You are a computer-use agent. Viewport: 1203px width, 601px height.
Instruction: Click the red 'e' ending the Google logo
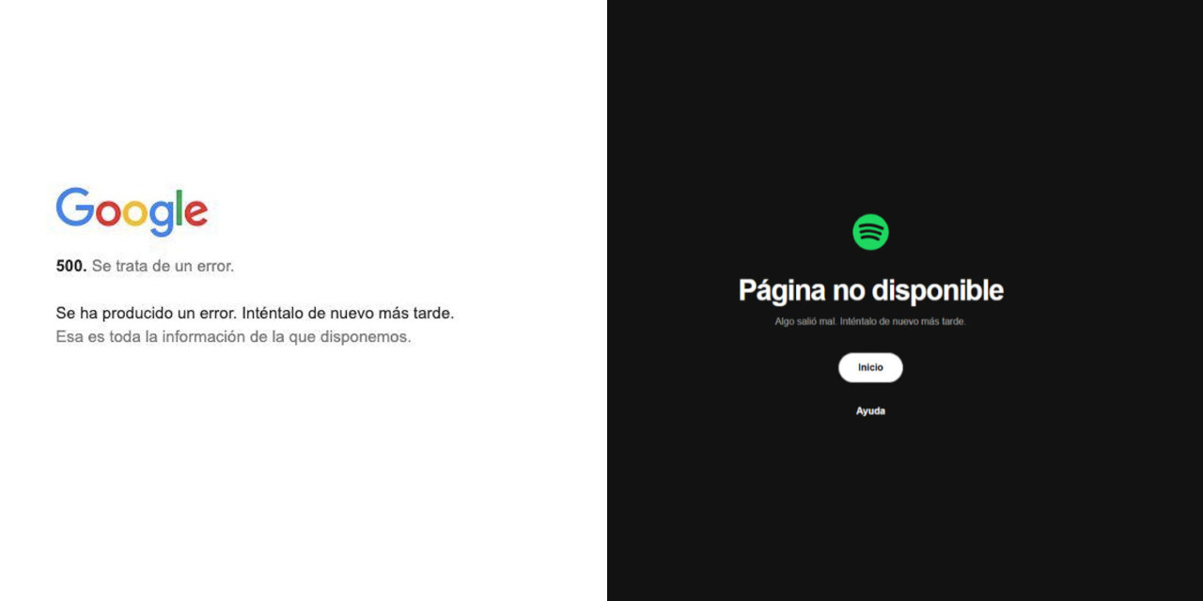[196, 214]
